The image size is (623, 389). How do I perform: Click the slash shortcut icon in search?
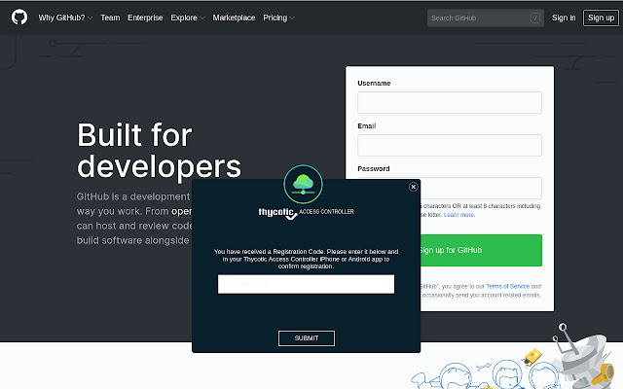coord(535,18)
